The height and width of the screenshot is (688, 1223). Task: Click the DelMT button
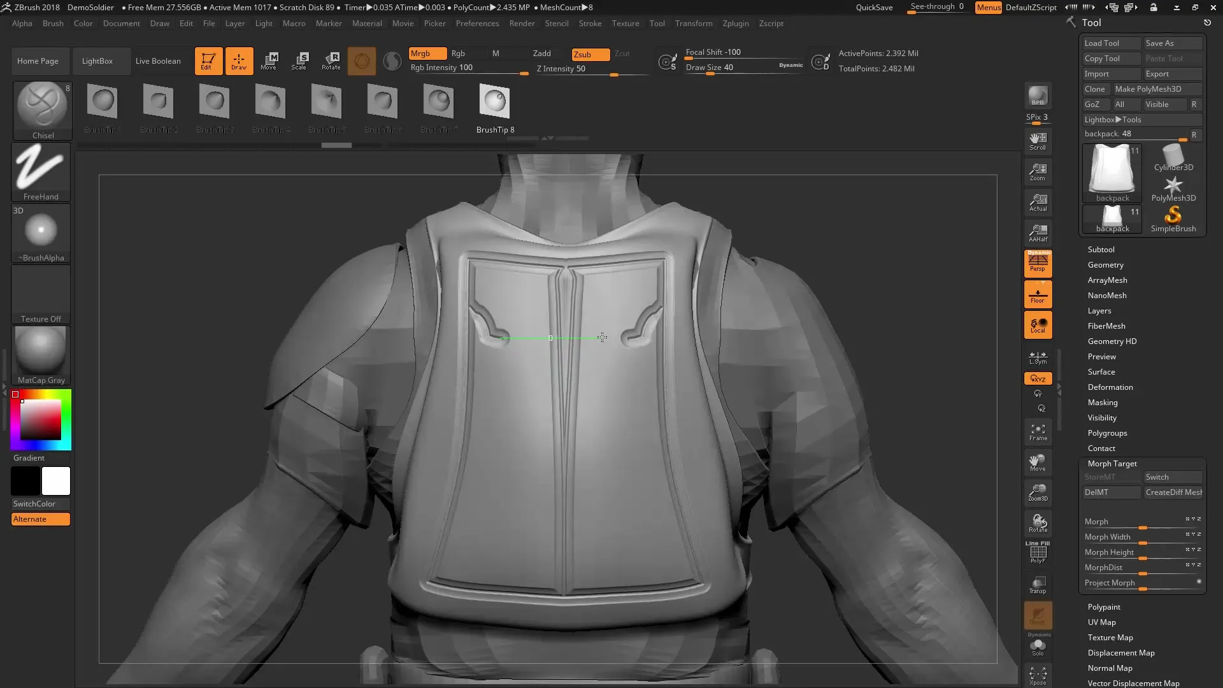[1112, 492]
